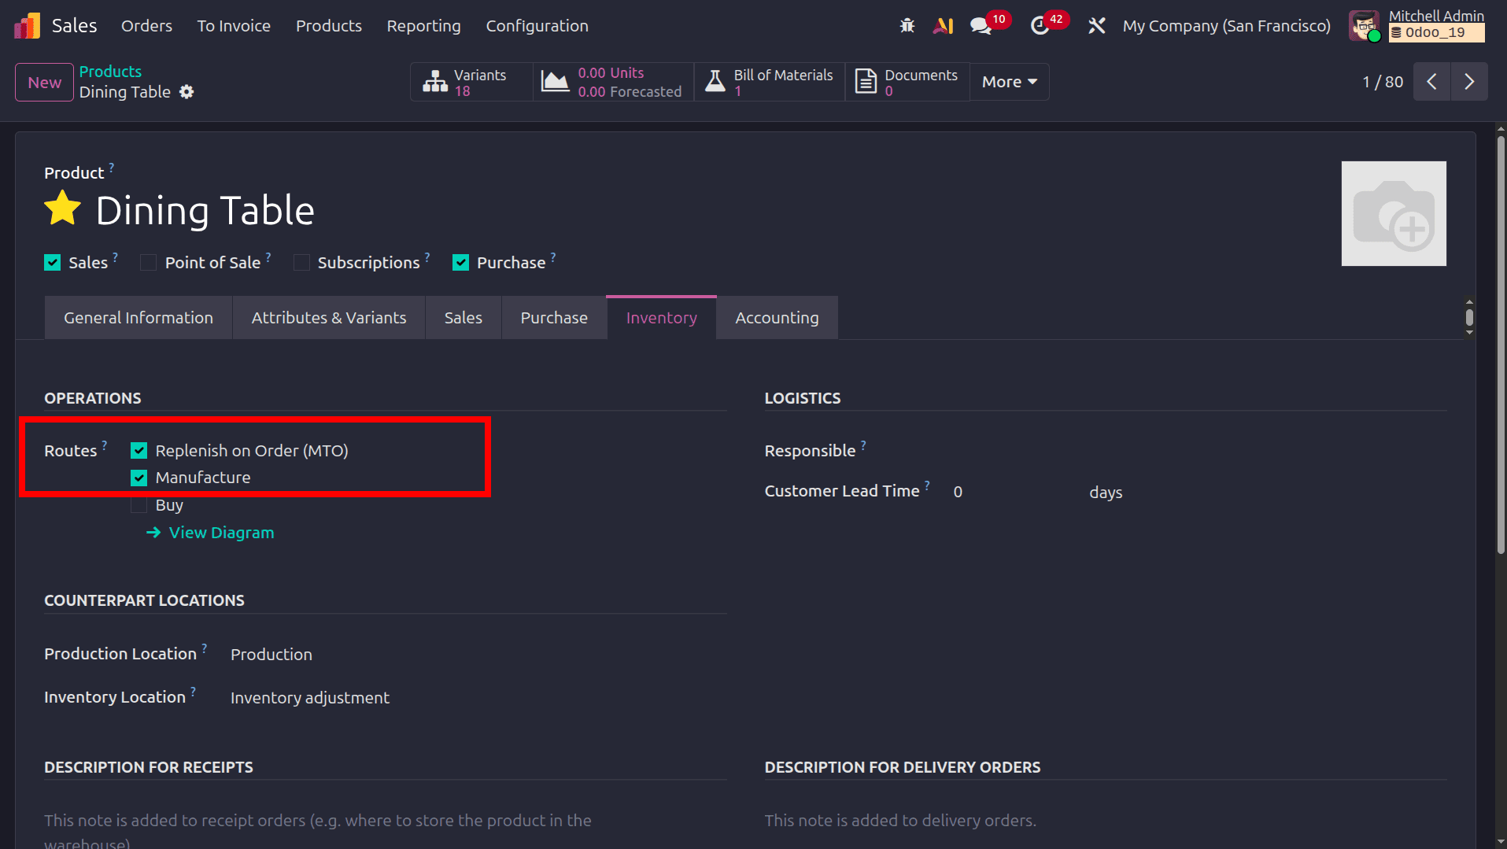Screen dimensions: 1507x849
Task: Open the Documents stat button
Action: (x=907, y=82)
